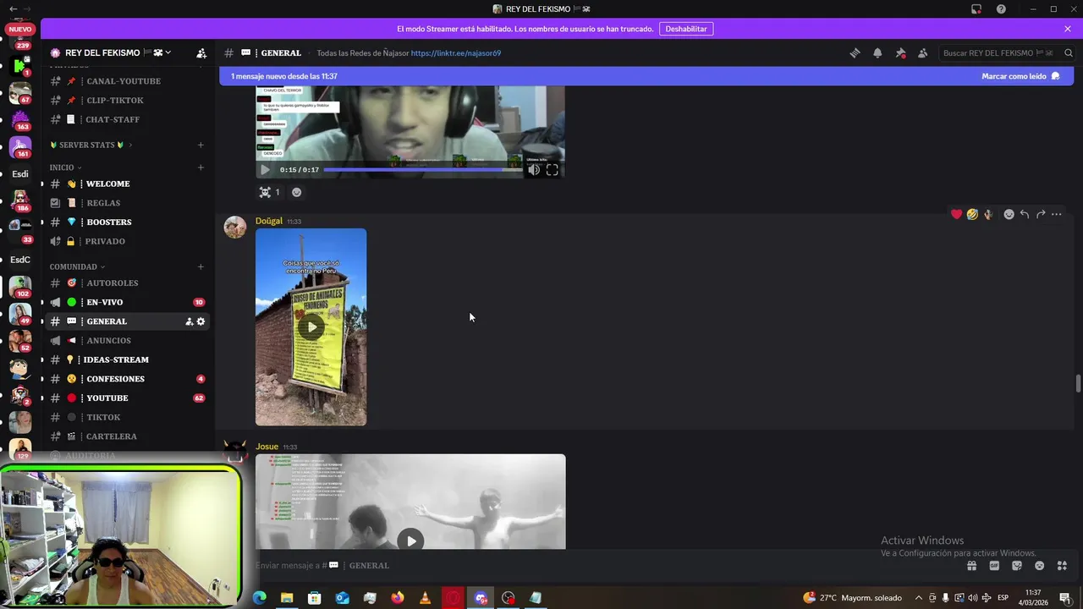Image resolution: width=1083 pixels, height=609 pixels.
Task: Open the CARTELERA channel
Action: tap(127, 436)
